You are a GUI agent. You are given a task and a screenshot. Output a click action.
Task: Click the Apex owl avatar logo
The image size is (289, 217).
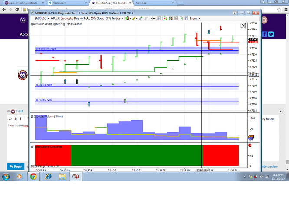(x=23, y=75)
